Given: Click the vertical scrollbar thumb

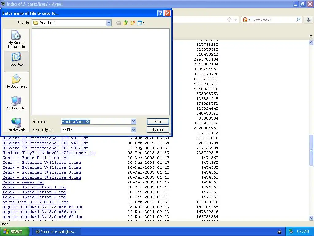Looking at the screenshot, I should point(311,150).
